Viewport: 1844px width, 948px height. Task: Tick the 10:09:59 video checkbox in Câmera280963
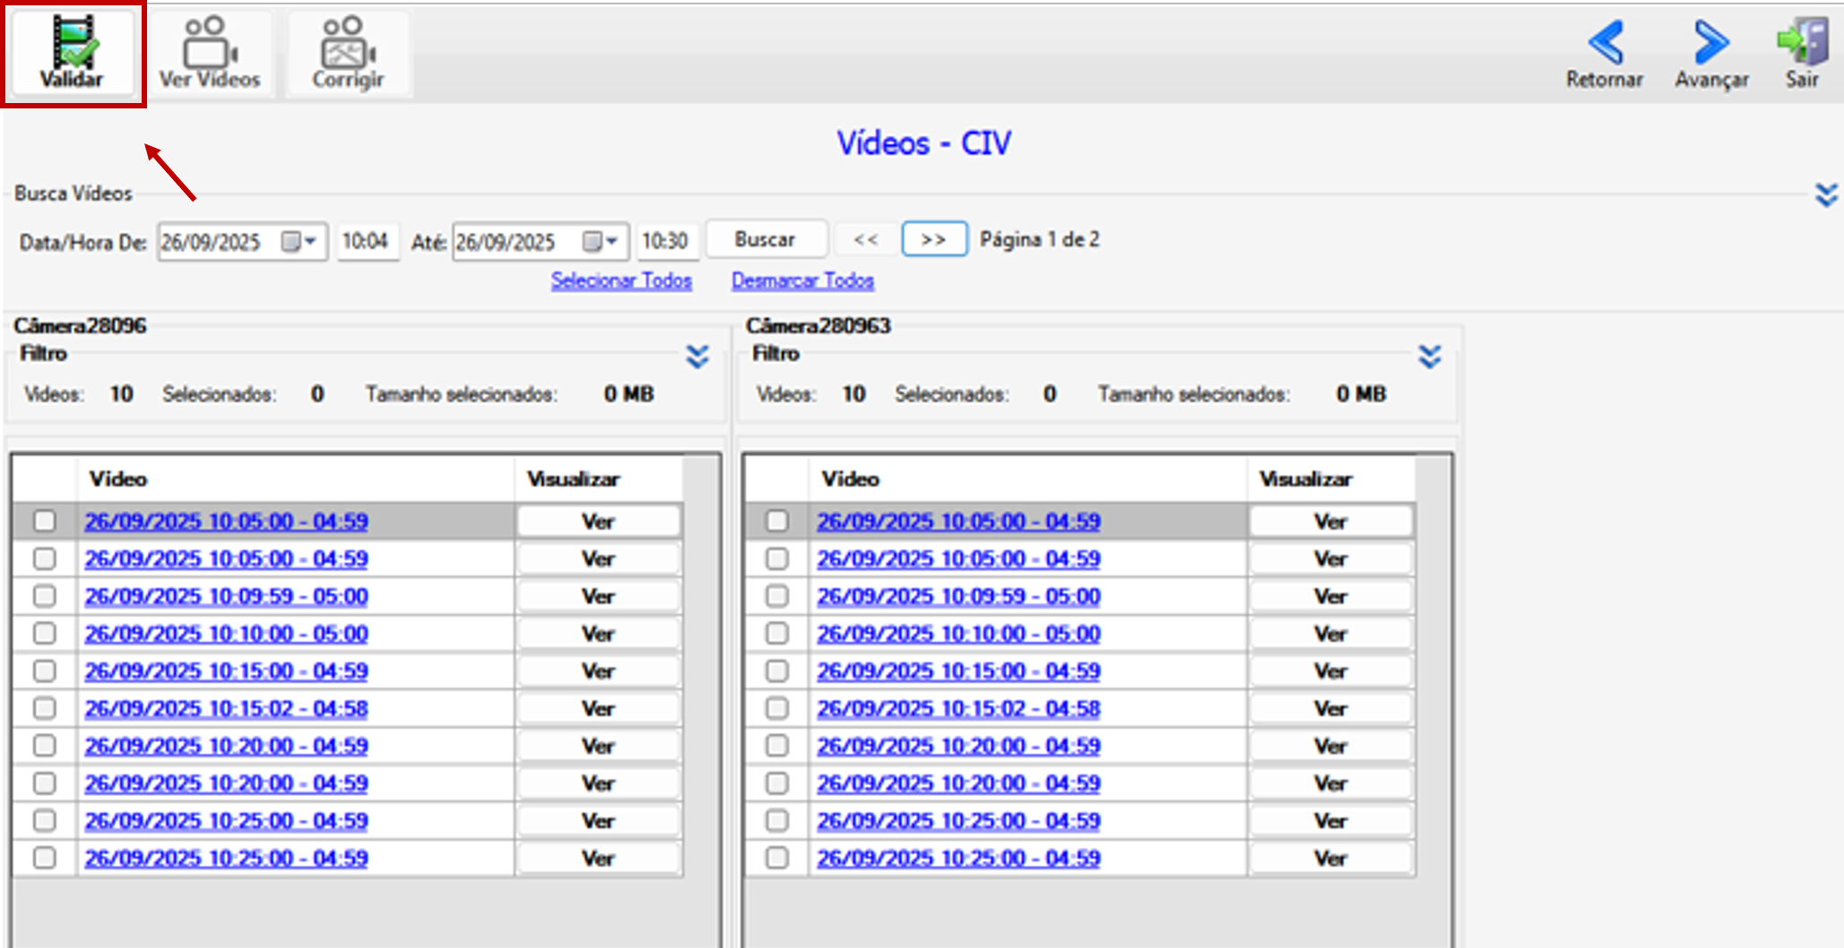[x=776, y=596]
